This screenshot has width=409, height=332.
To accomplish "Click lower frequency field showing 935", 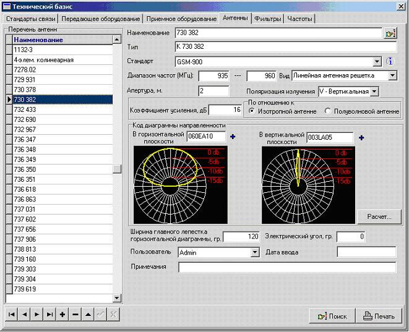I will [x=213, y=76].
